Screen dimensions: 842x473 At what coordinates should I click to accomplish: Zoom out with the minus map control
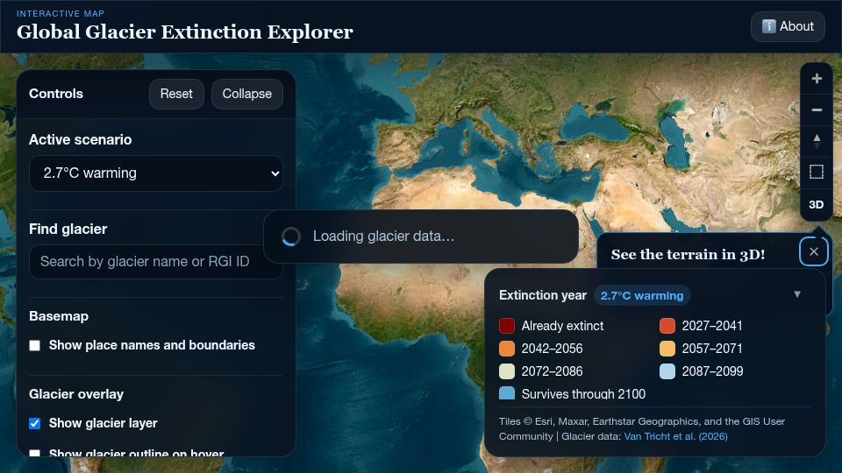[817, 110]
